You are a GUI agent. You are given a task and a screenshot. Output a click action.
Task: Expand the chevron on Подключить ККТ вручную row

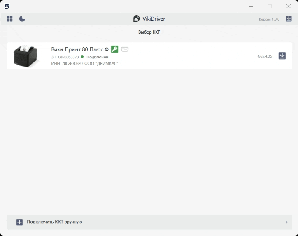pyautogui.click(x=286, y=222)
